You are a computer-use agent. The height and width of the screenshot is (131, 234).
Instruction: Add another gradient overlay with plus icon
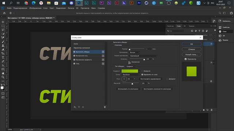tap(103, 60)
